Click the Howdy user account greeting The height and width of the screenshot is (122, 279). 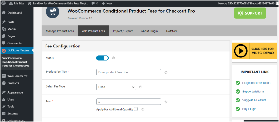(246, 3)
